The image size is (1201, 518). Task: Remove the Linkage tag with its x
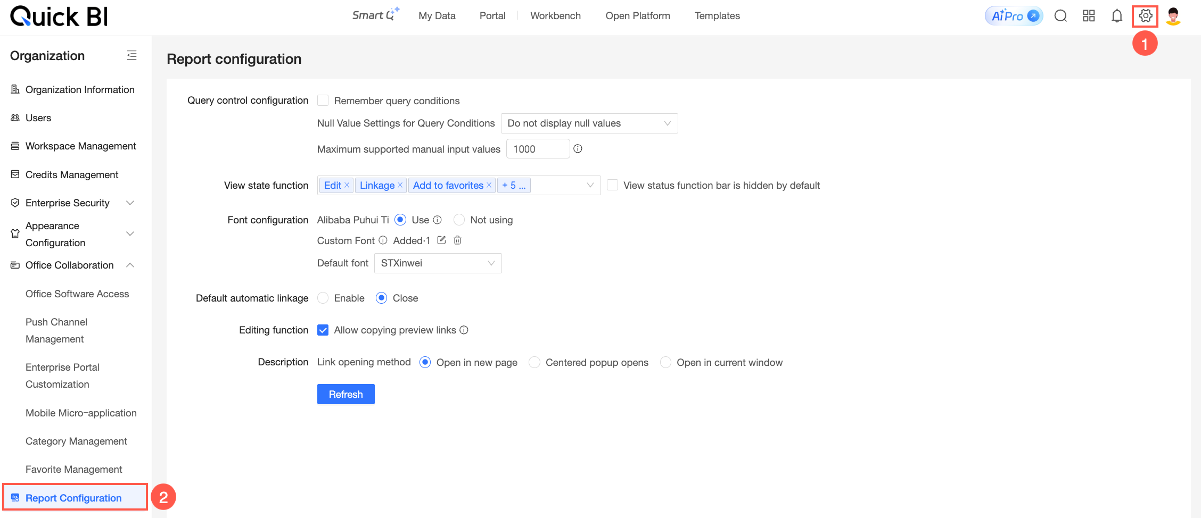[400, 185]
